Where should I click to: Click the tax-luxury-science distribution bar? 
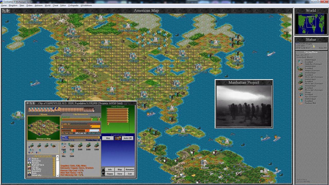pyautogui.click(x=81, y=131)
